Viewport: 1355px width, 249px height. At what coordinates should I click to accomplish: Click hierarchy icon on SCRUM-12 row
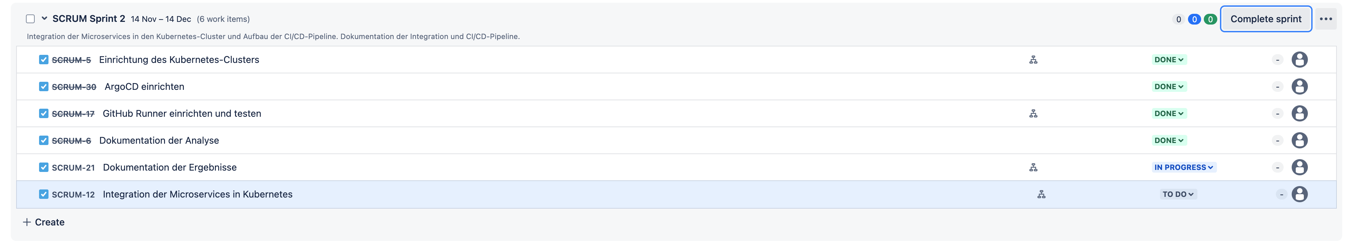(1041, 194)
